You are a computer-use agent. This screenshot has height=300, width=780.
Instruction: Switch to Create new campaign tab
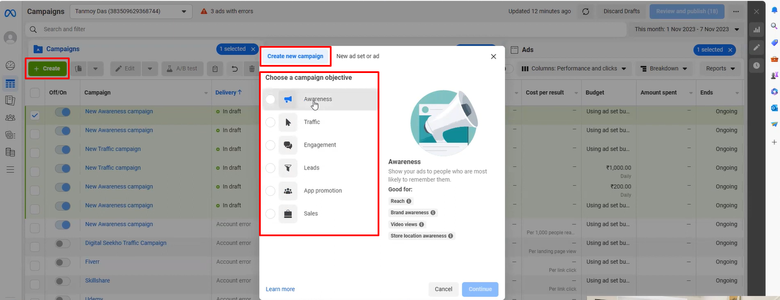[x=295, y=56]
